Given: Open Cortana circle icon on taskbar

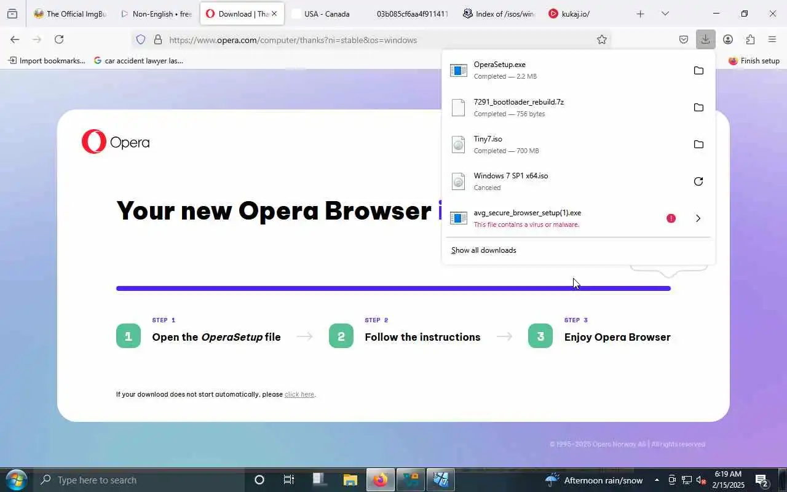Looking at the screenshot, I should 259,480.
